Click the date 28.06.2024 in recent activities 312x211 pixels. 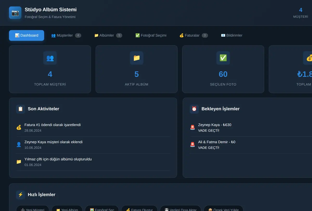(x=33, y=131)
